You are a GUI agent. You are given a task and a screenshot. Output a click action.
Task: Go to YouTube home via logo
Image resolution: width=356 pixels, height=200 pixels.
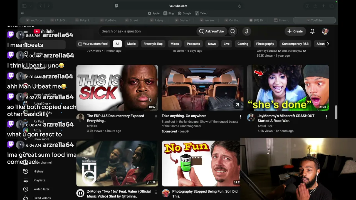tap(44, 31)
